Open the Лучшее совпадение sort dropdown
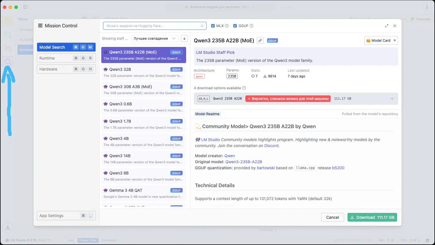Viewport: 435px width, 245px height. 155,39
